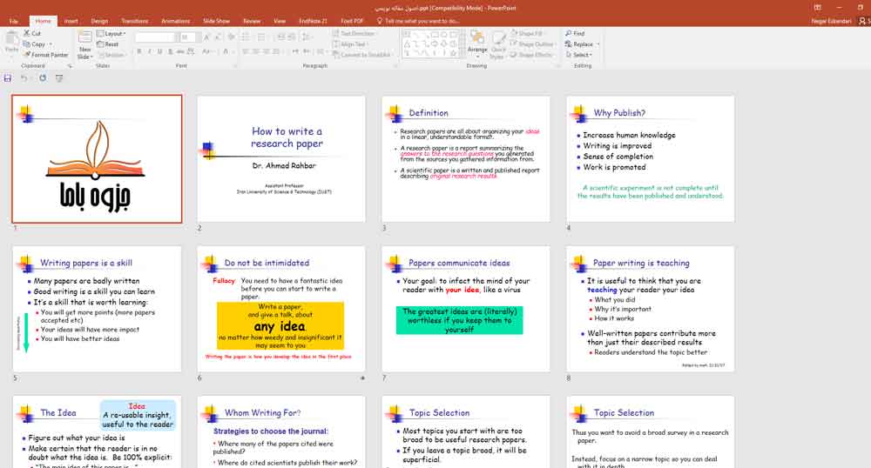
Task: Apply bullet list formatting
Action: click(x=246, y=37)
